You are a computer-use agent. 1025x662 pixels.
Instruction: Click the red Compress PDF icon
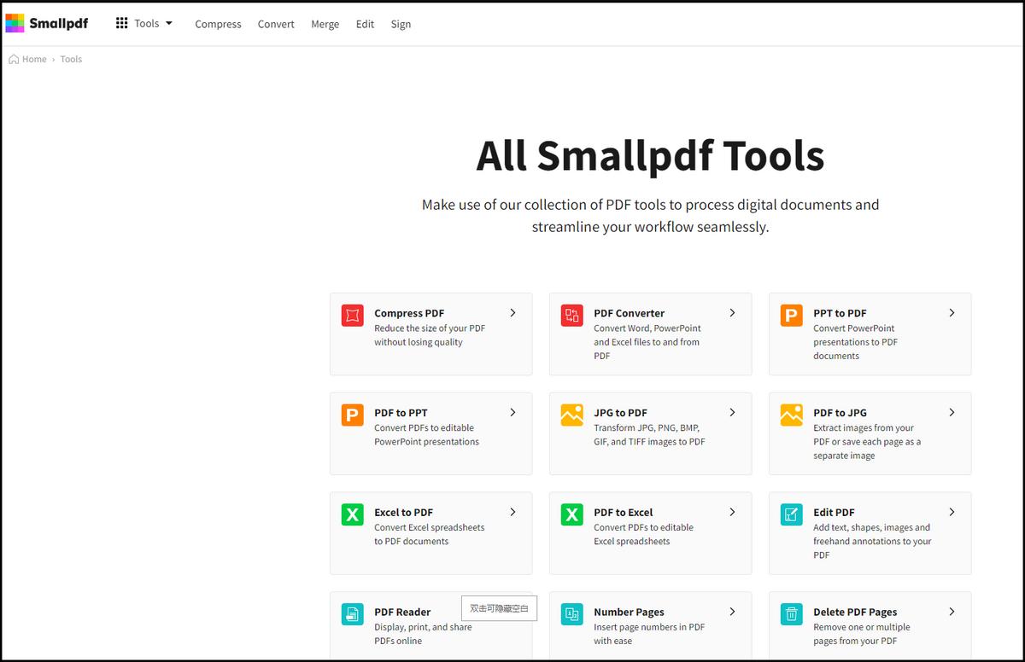[x=352, y=316]
